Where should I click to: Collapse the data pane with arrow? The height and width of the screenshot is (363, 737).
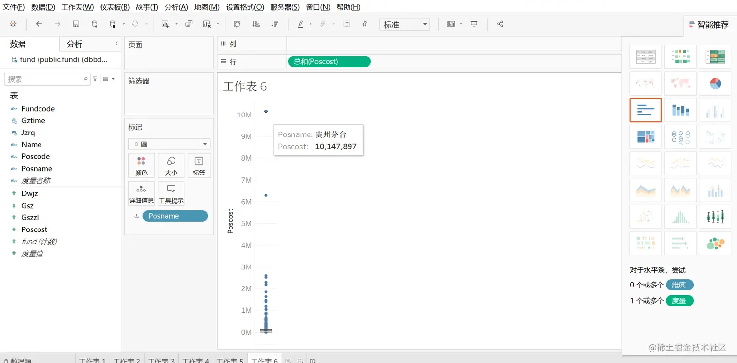point(116,44)
